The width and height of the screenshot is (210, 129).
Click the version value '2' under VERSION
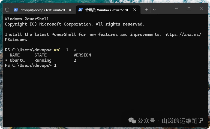(x=75, y=60)
